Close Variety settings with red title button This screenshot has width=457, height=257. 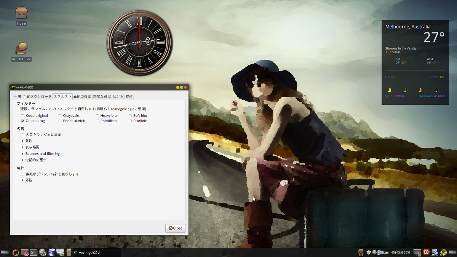tap(185, 88)
